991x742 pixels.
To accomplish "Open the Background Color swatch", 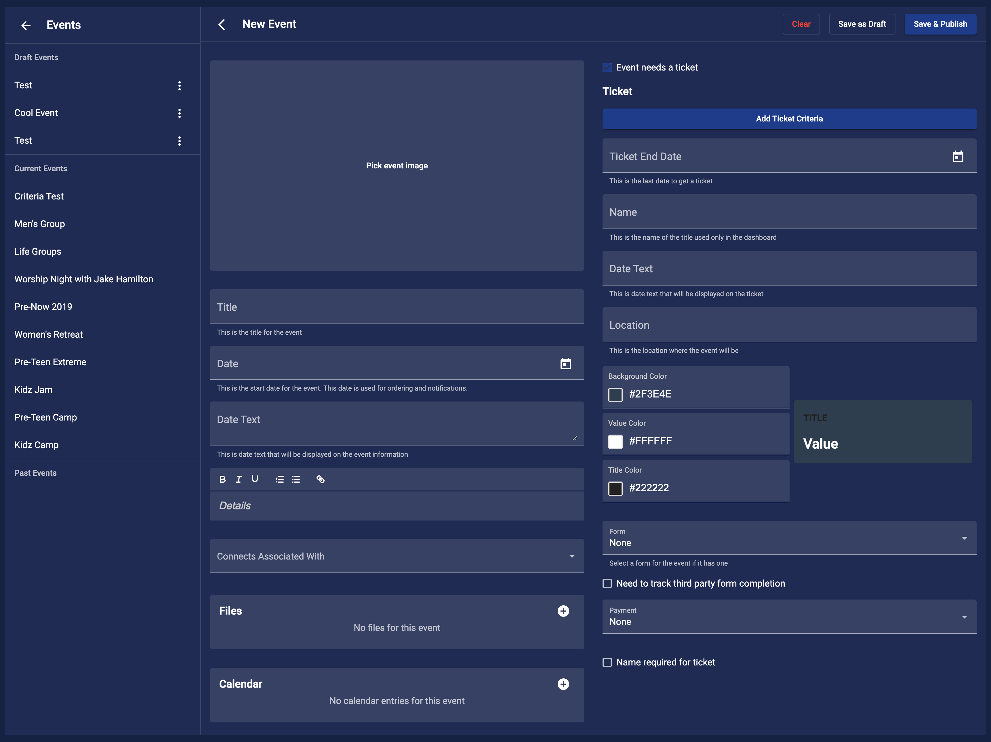I will tap(615, 395).
